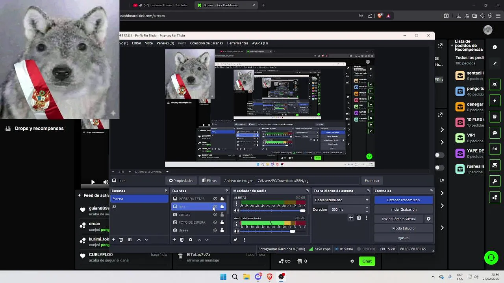Select the Escena scene
504x283 pixels.
pyautogui.click(x=139, y=199)
